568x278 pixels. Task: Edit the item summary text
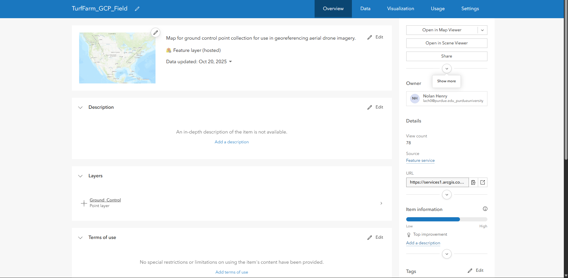[375, 37]
